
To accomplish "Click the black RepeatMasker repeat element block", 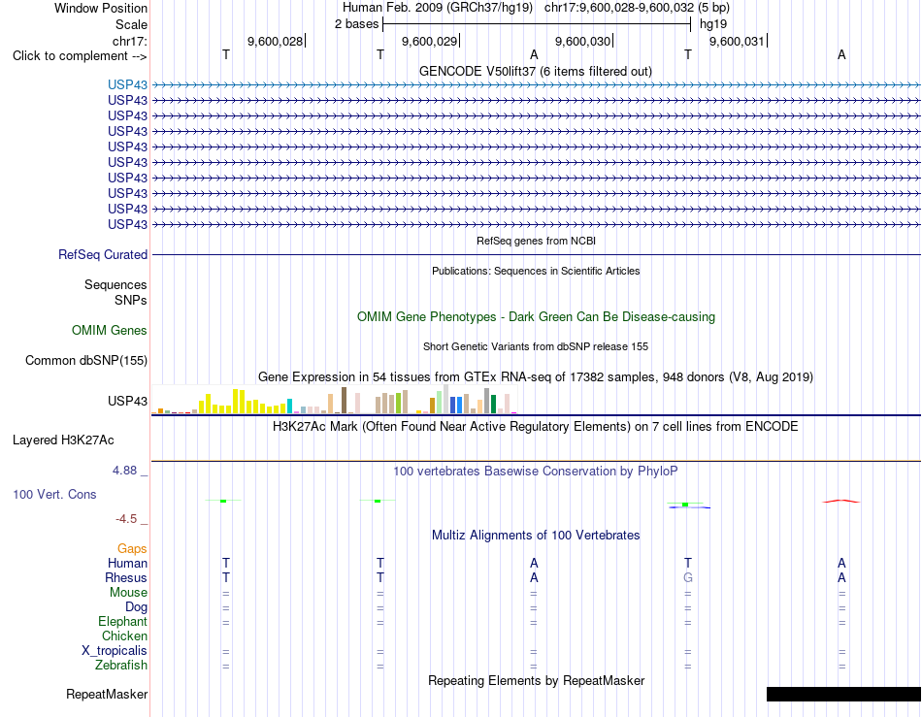I will (843, 694).
